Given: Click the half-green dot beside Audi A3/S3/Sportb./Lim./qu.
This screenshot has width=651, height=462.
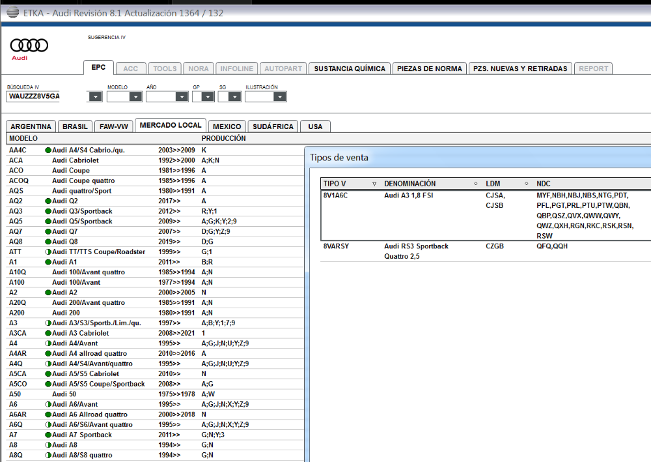Looking at the screenshot, I should tap(48, 323).
